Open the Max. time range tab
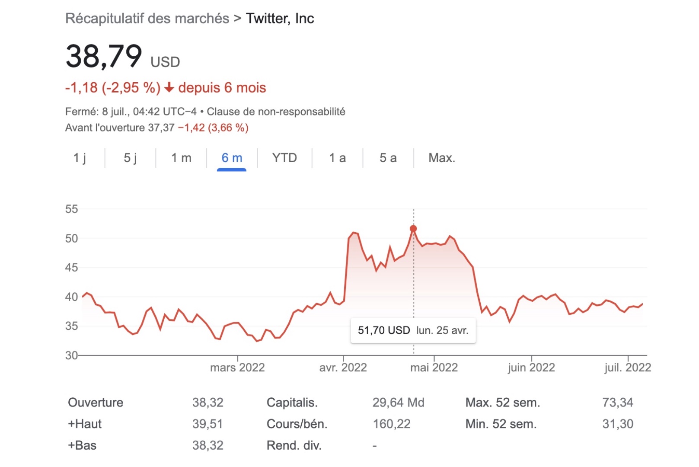 tap(442, 158)
